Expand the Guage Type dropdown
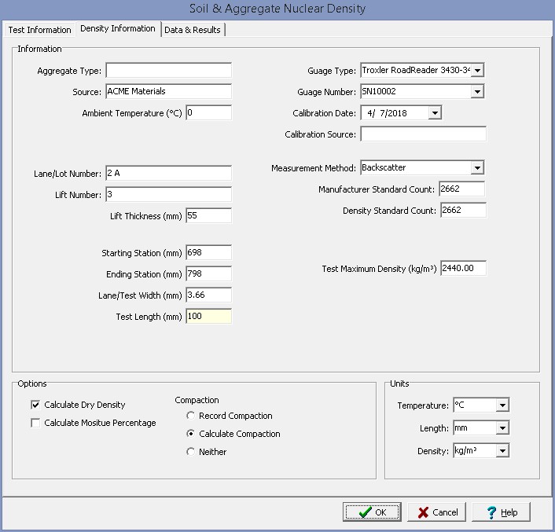 click(x=478, y=71)
